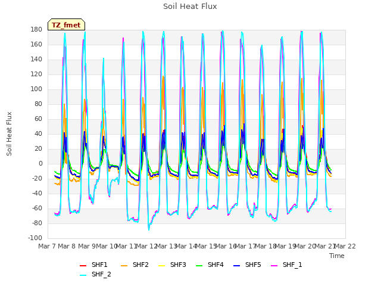Click the 120 y-axis tick label
381x286 pixels.
pyautogui.click(x=36, y=74)
